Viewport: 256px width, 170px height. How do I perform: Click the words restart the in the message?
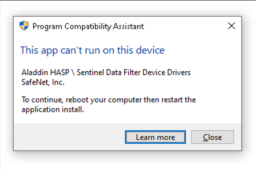(x=179, y=100)
